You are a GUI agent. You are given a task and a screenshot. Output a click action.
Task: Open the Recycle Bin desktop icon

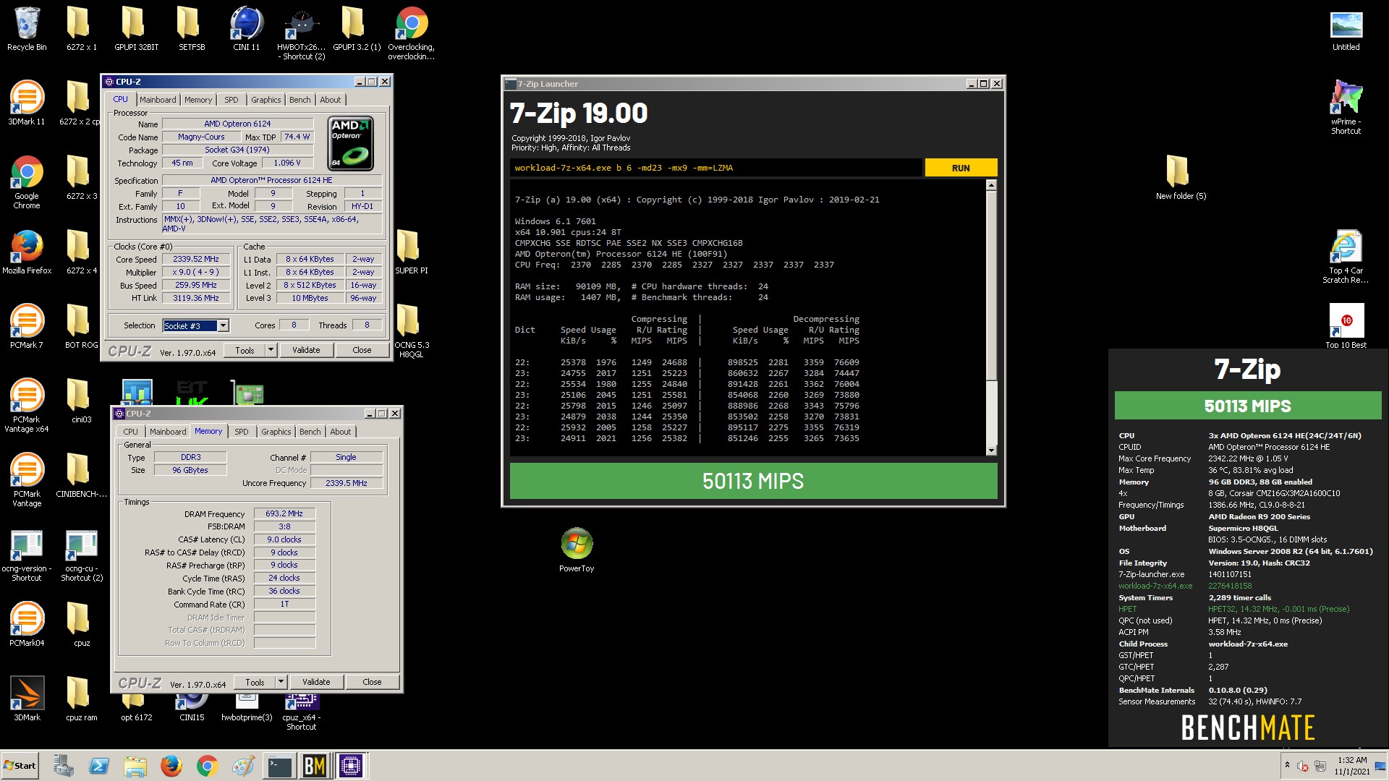27,29
